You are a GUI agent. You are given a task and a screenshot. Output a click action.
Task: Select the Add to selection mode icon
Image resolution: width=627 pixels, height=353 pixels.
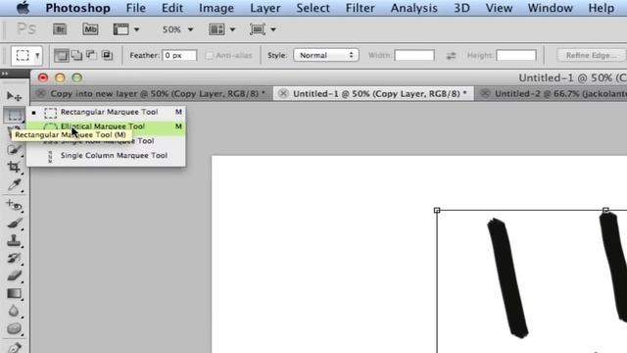[76, 55]
